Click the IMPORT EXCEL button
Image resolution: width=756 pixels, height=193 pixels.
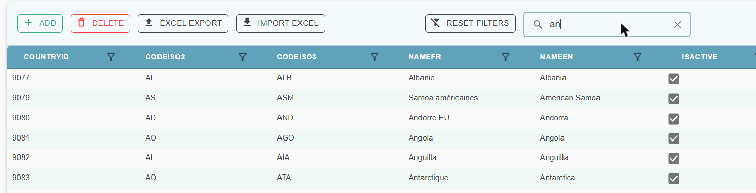click(x=280, y=24)
